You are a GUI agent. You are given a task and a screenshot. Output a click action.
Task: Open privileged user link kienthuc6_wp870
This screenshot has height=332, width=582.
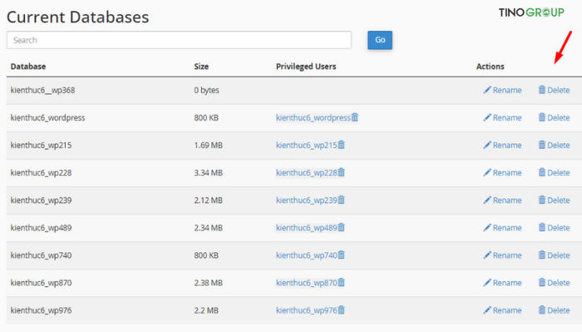(x=305, y=283)
